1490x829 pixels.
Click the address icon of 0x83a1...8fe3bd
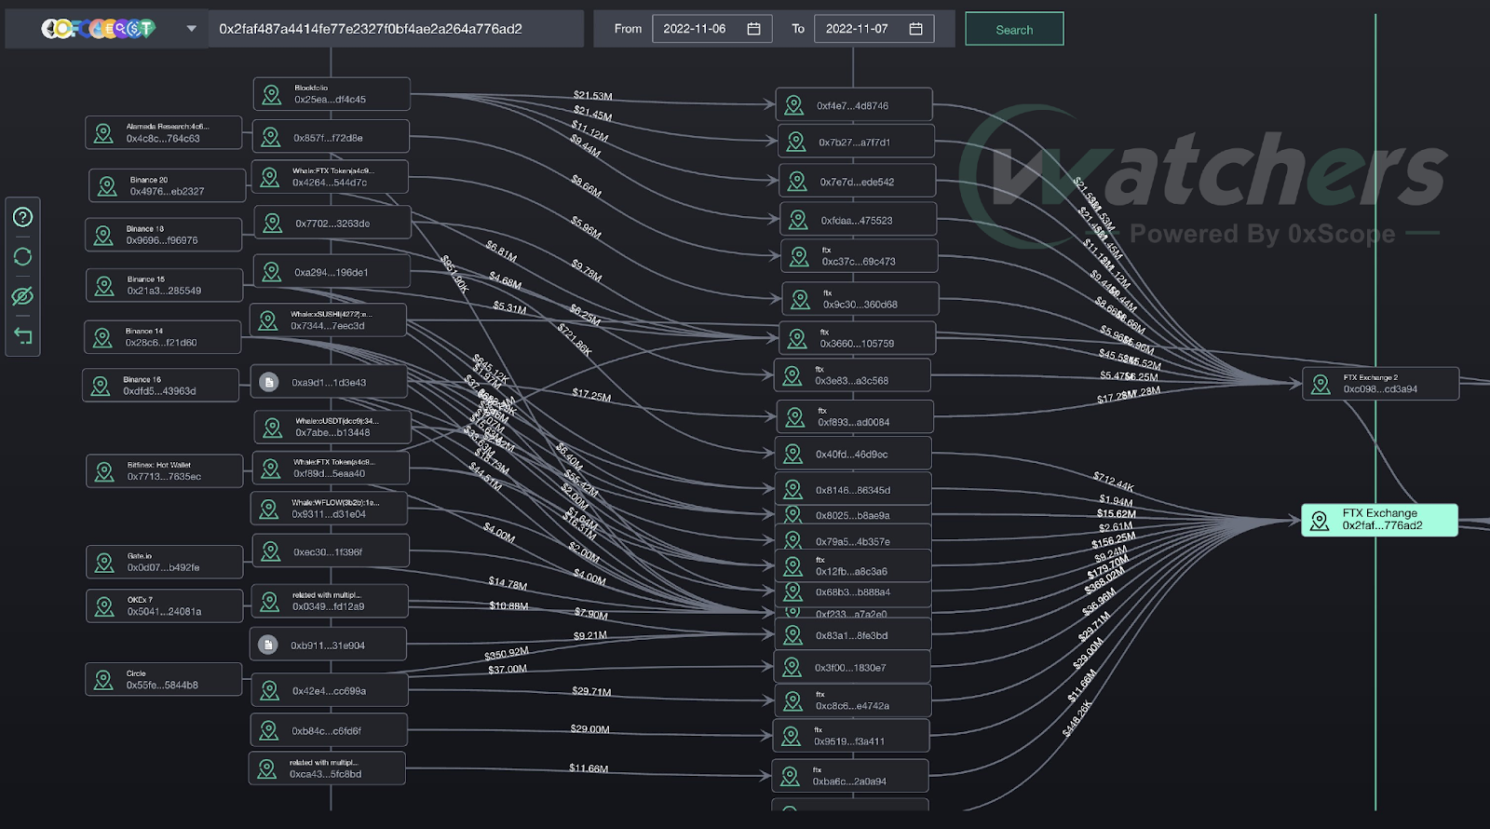click(793, 635)
